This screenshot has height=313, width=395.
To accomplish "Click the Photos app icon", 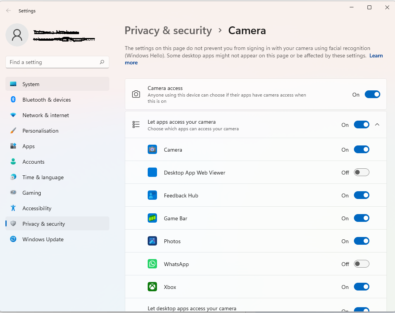I will (152, 241).
